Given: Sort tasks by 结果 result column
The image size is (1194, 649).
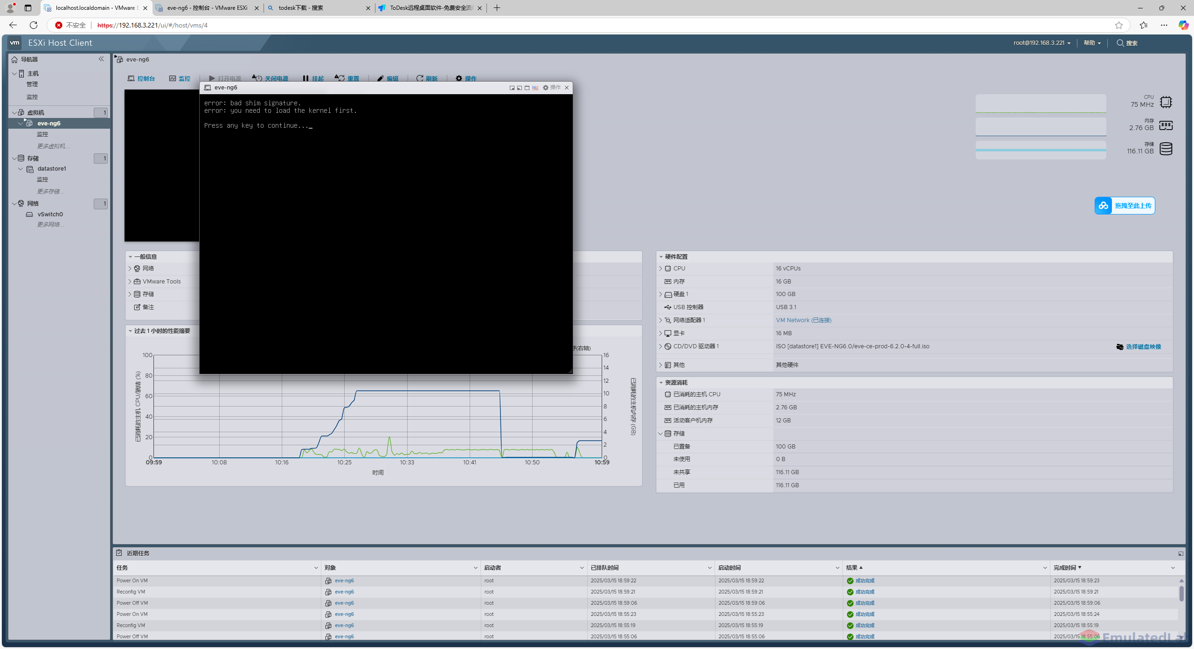Looking at the screenshot, I should pos(854,568).
